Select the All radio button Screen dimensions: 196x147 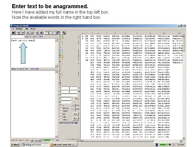coord(61,105)
